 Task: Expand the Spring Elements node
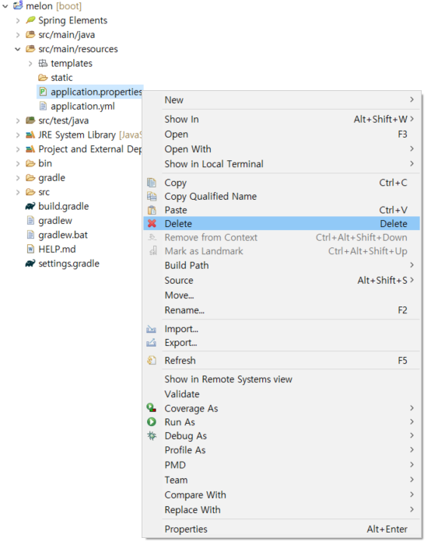18,20
